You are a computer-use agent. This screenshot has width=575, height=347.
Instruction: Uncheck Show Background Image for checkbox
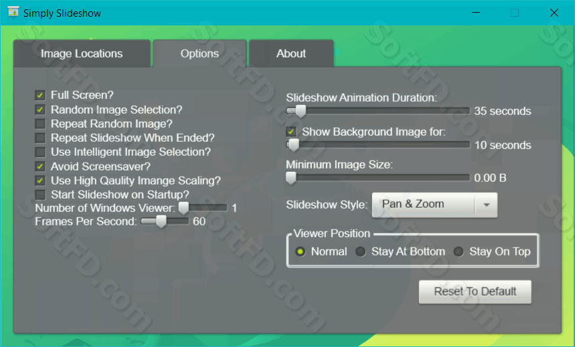291,132
